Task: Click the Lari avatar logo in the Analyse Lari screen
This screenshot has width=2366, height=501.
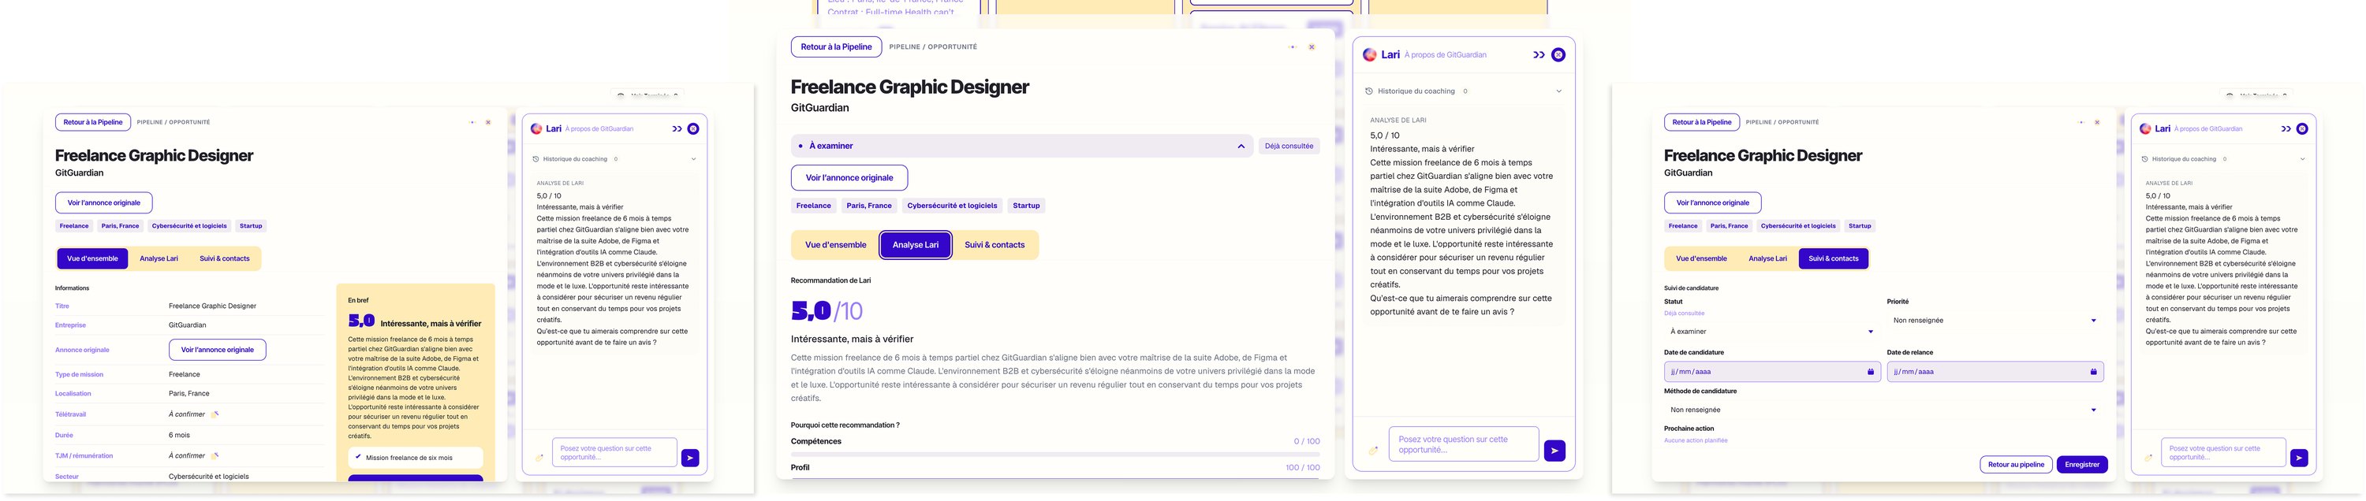Action: tap(1369, 55)
